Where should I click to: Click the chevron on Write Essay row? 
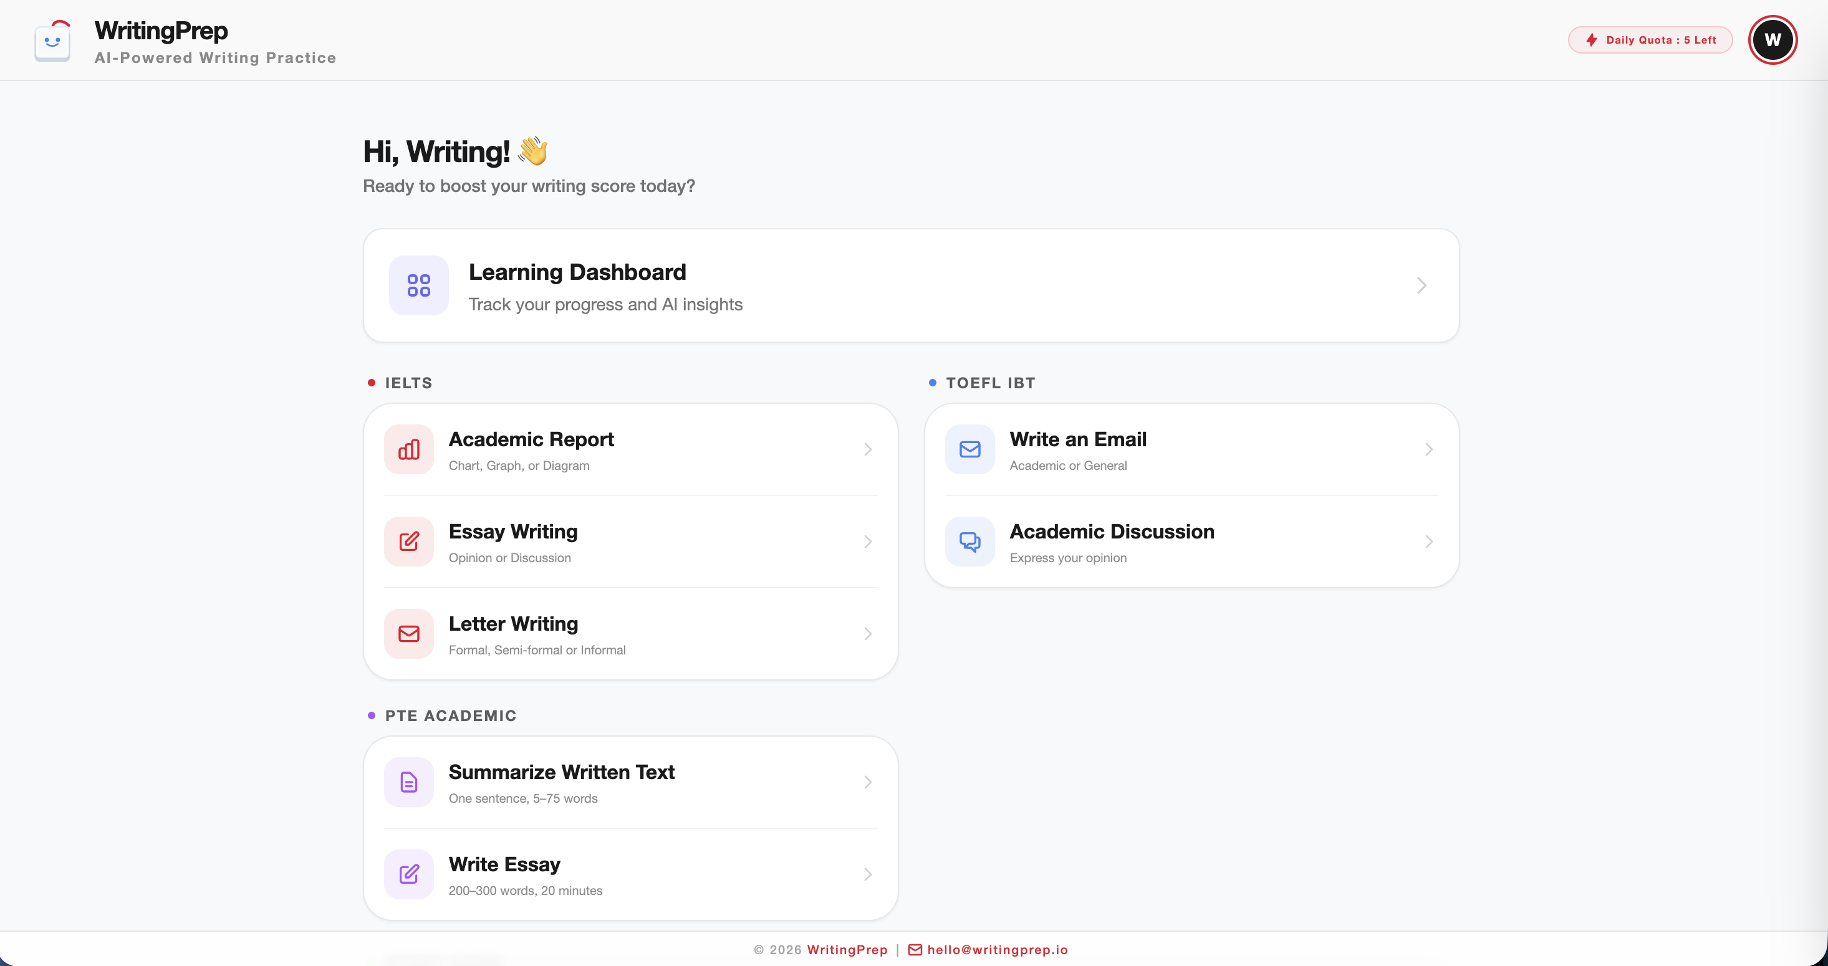pos(868,874)
